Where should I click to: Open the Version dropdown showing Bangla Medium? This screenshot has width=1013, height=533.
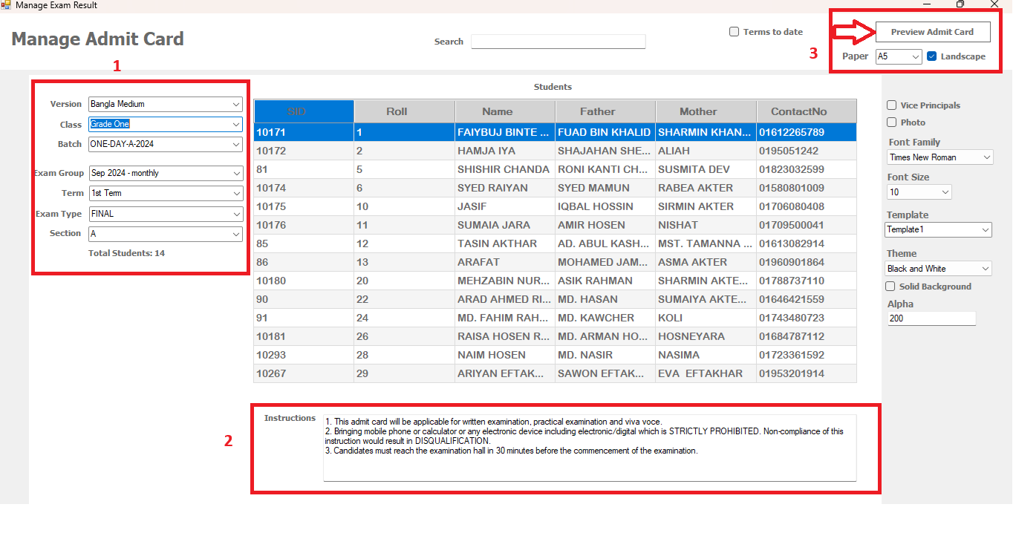[166, 104]
